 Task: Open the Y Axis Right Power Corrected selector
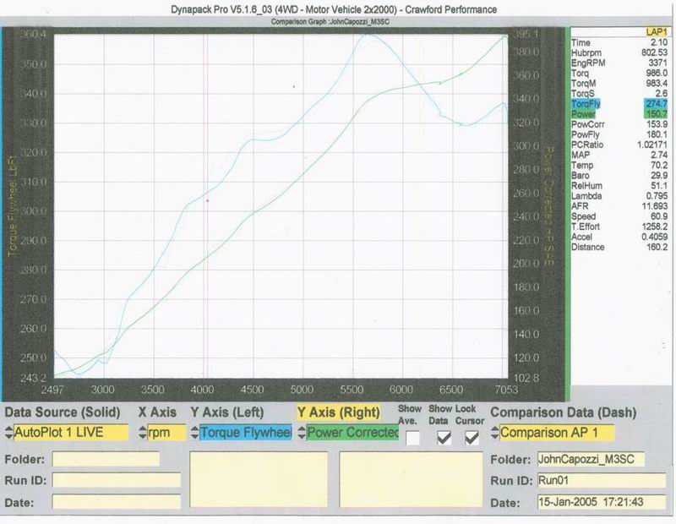(352, 433)
